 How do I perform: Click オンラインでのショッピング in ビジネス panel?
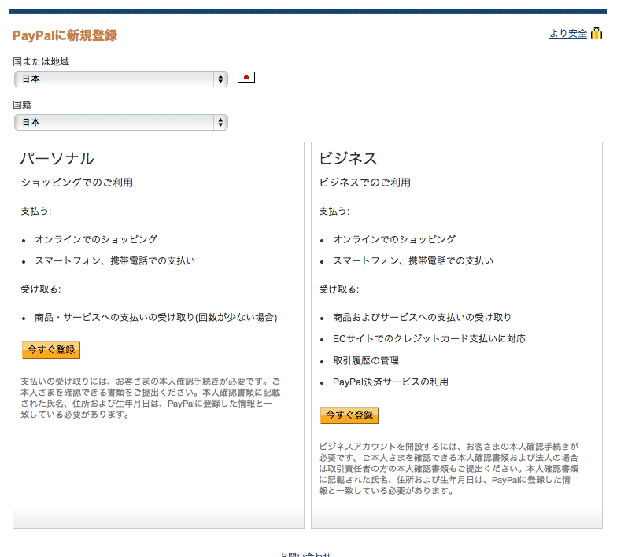(394, 239)
